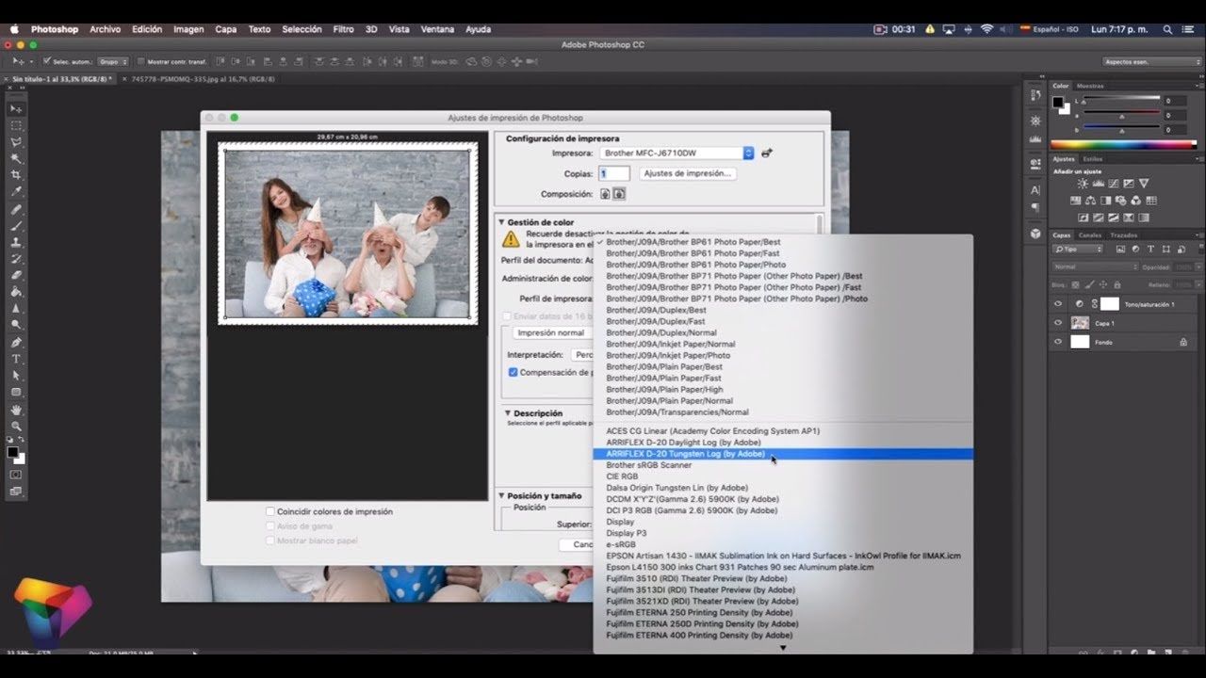Collapse the Posición y tamaño section
The height and width of the screenshot is (678, 1206).
tap(502, 495)
